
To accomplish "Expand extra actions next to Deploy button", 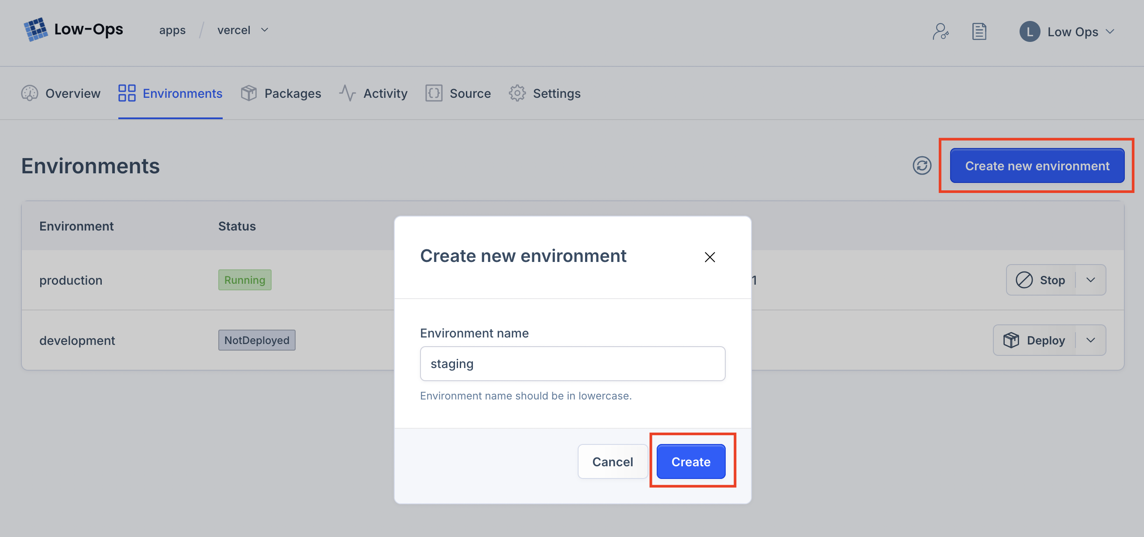I will point(1091,340).
